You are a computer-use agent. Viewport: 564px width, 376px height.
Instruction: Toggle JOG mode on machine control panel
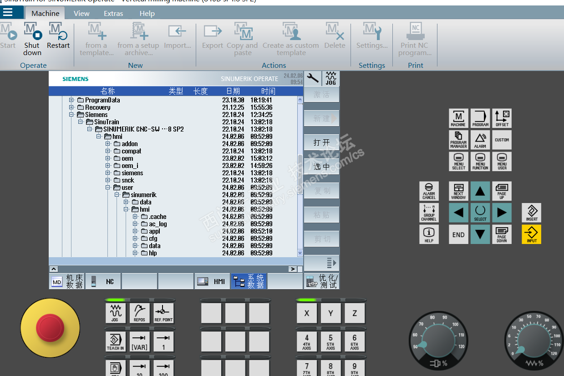pos(116,313)
